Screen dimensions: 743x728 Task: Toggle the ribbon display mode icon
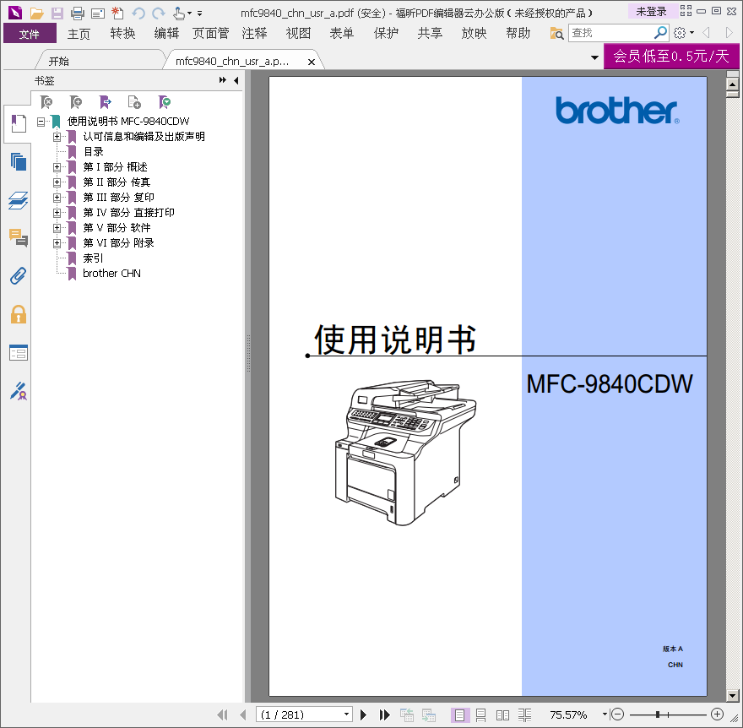coord(686,10)
